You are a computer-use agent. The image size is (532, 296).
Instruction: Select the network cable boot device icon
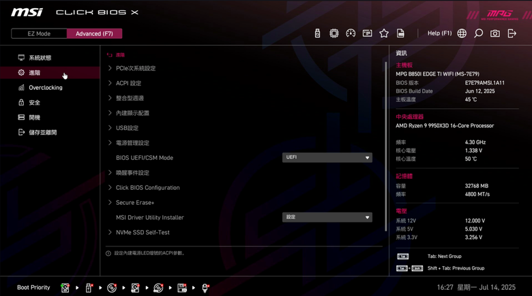pyautogui.click(x=205, y=288)
